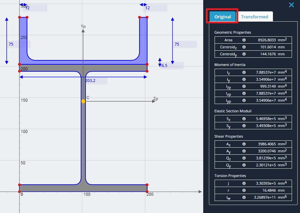Show info for Izy moment of inertia
Viewport: 300px width, 213px height.
(244, 86)
